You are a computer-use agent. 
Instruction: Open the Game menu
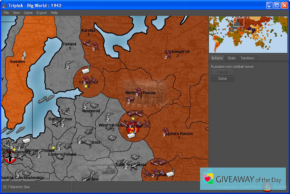click(x=28, y=13)
